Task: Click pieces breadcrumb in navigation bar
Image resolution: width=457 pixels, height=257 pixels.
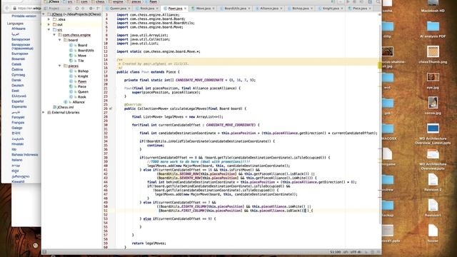Action: click(x=136, y=1)
